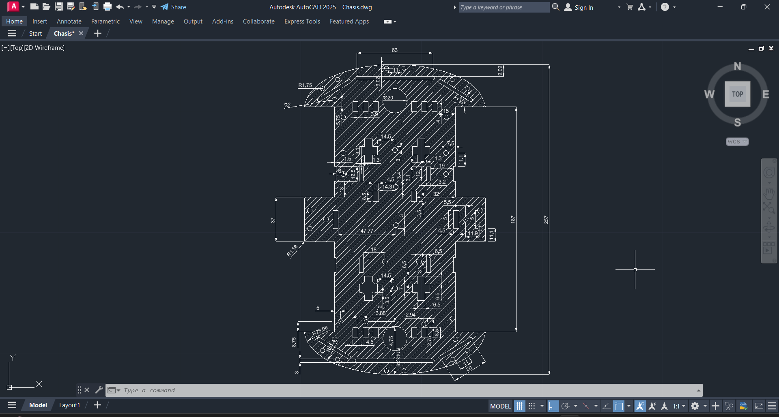The image size is (779, 417).
Task: Click the WCS coordinate system button
Action: coord(737,141)
